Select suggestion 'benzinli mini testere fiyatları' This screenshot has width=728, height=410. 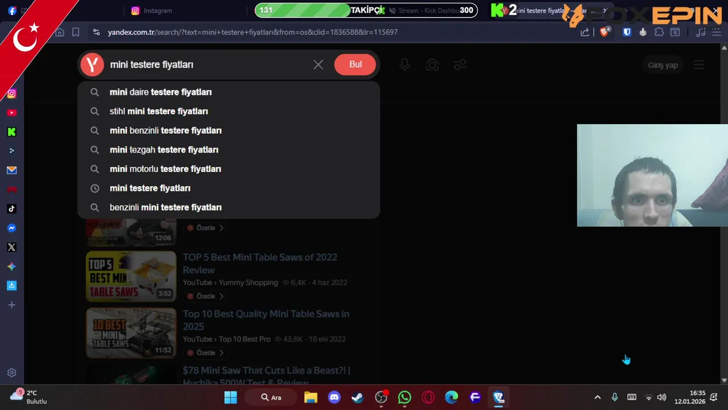229,207
